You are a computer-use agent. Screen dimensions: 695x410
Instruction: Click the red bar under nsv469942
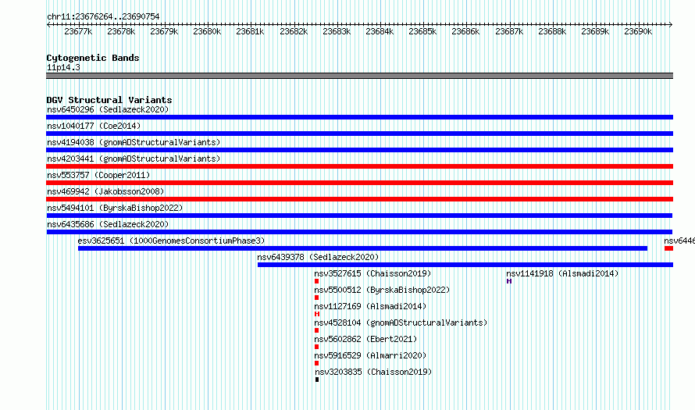click(359, 199)
